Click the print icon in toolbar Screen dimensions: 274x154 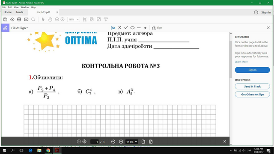[x=19, y=19]
